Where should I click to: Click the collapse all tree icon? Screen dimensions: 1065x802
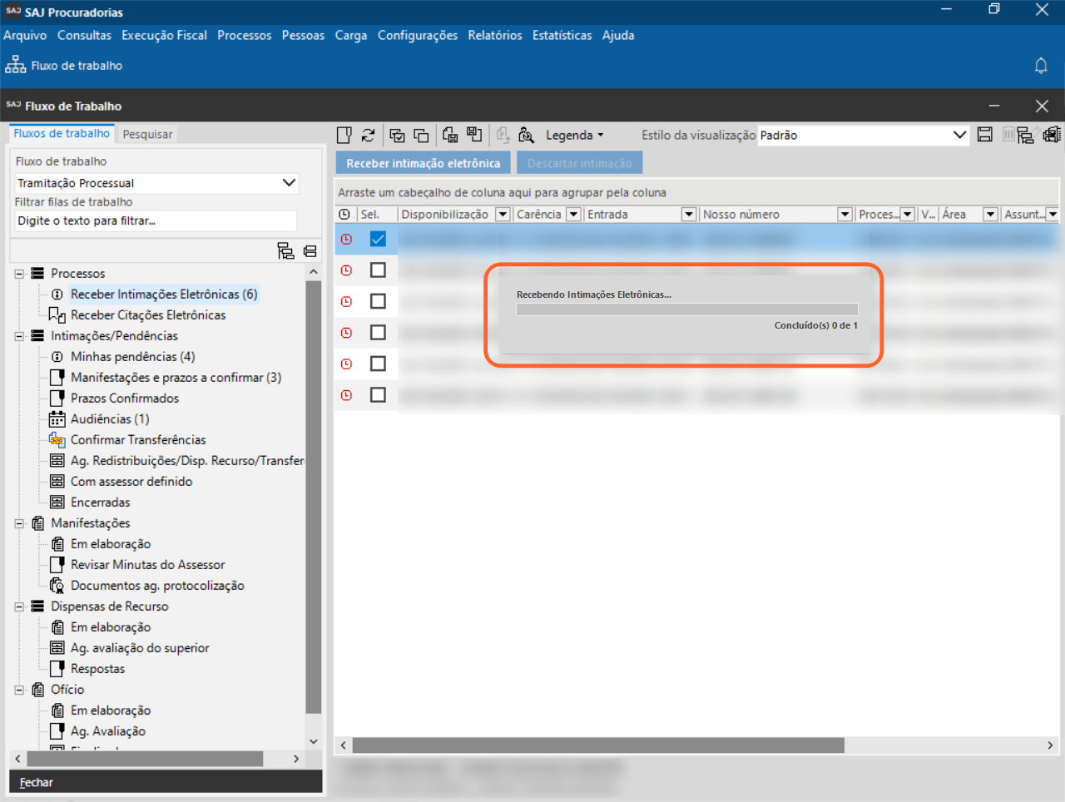pyautogui.click(x=310, y=250)
